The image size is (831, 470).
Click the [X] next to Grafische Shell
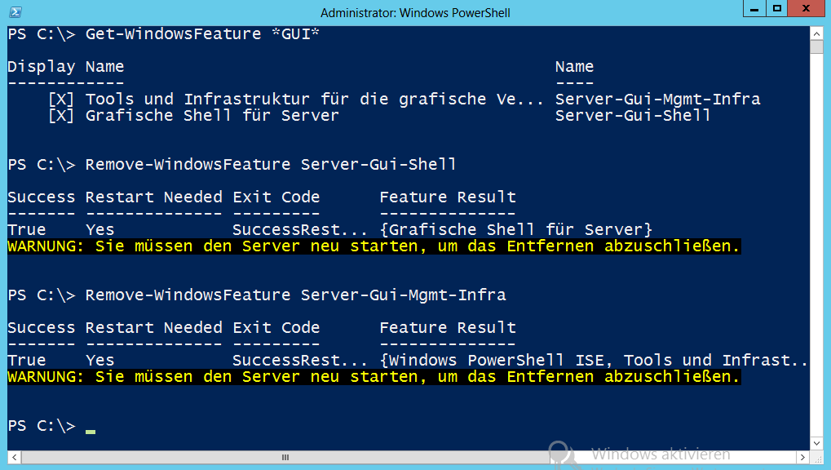click(61, 116)
